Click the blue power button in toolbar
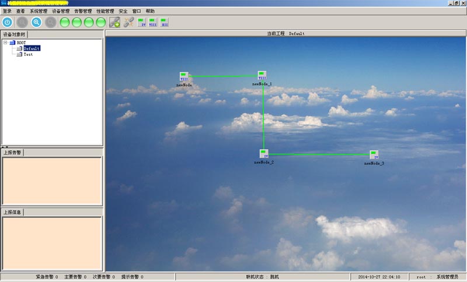This screenshot has height=282, width=467. (x=7, y=22)
